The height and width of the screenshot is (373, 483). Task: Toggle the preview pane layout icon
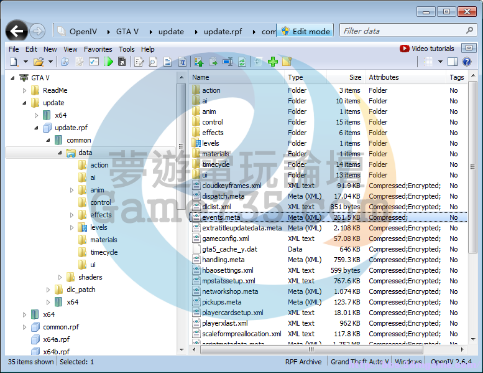[x=453, y=62]
